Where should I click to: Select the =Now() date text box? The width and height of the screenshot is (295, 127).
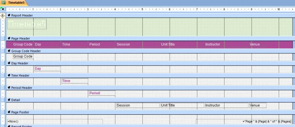tap(55, 122)
